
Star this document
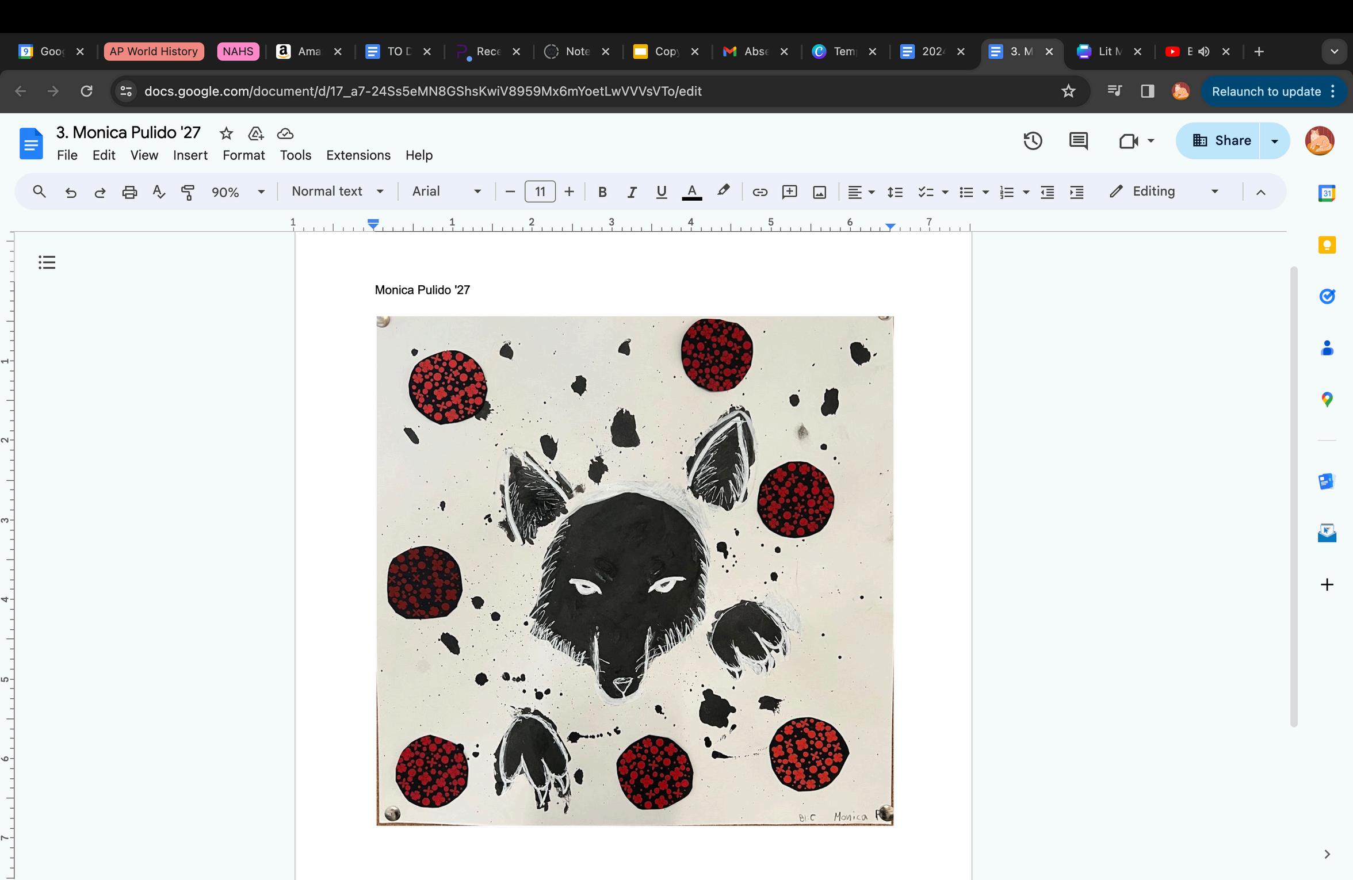[226, 133]
